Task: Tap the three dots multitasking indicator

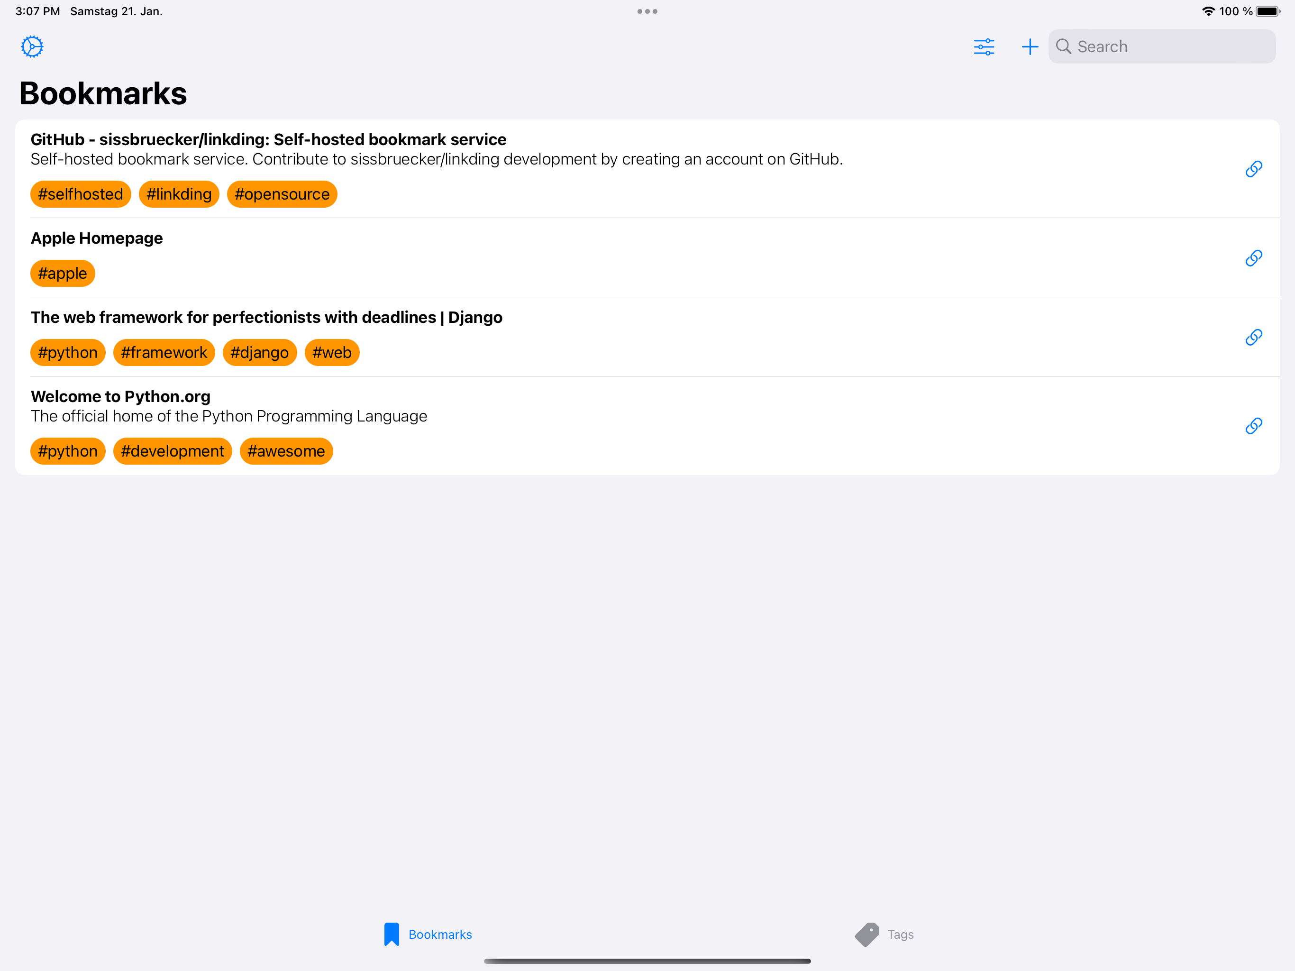Action: 647,11
